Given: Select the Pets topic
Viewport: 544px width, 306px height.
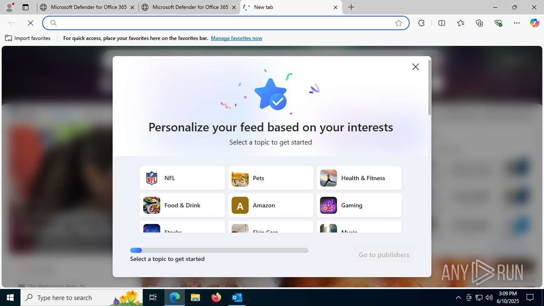Looking at the screenshot, I should tap(271, 178).
